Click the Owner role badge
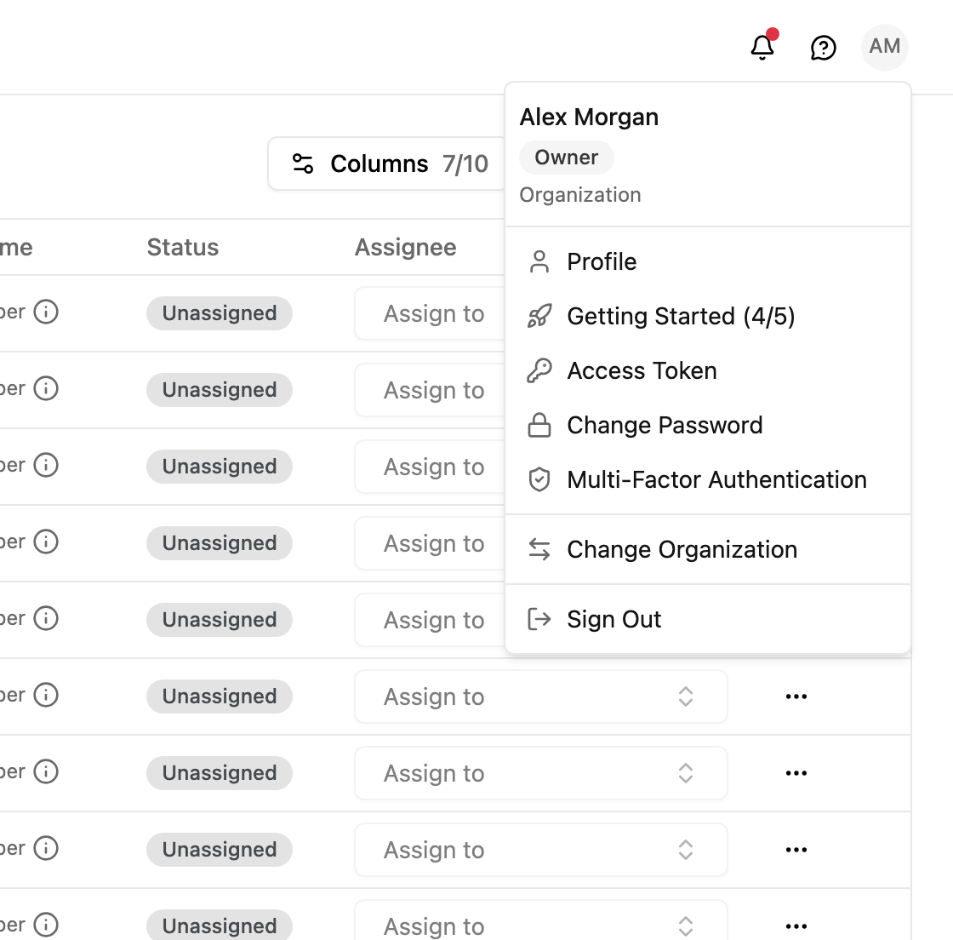 [567, 158]
